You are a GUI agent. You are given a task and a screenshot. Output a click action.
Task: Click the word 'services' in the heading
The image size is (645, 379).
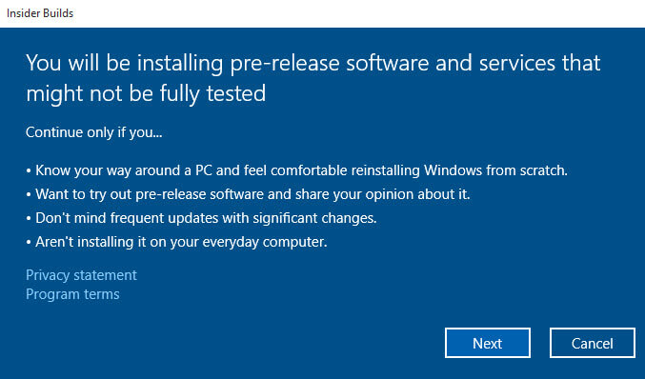tap(517, 63)
